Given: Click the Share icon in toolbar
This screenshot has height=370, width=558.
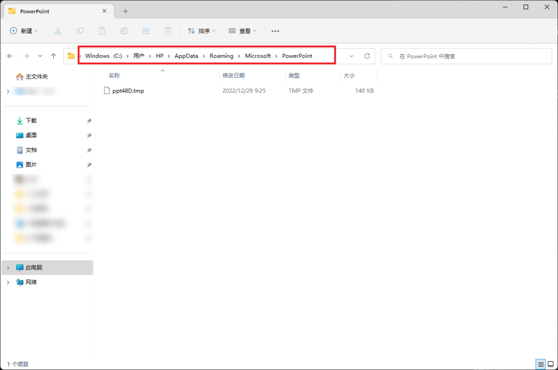Looking at the screenshot, I should tap(146, 31).
